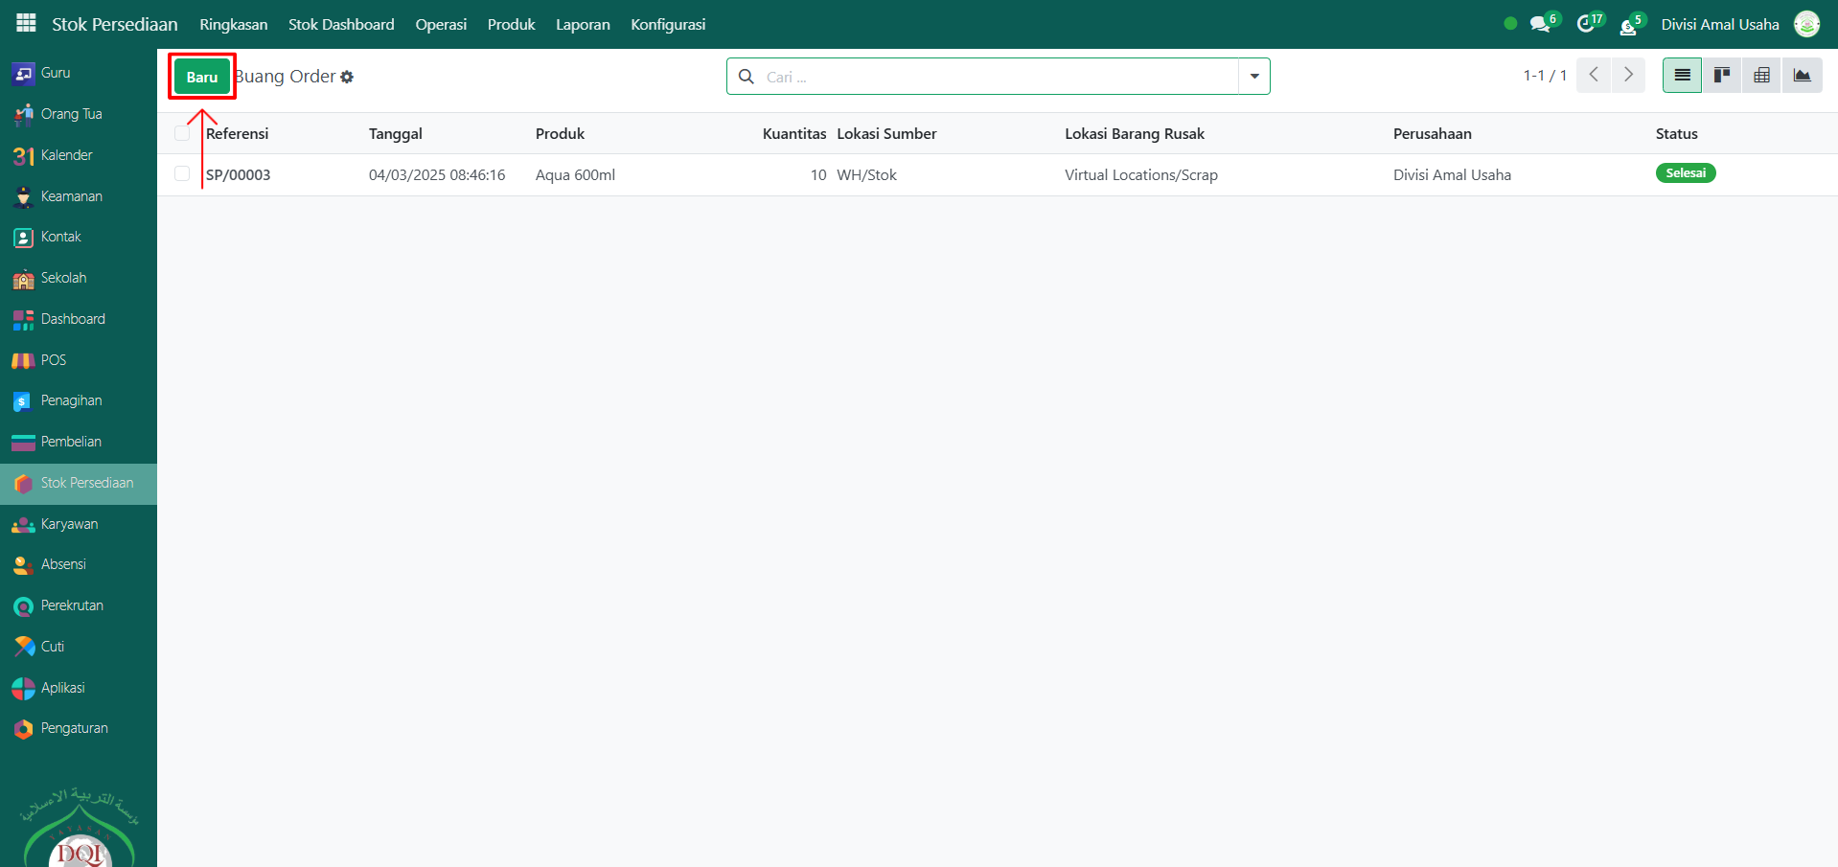Open the messages chat icon with badge 6

1540,24
